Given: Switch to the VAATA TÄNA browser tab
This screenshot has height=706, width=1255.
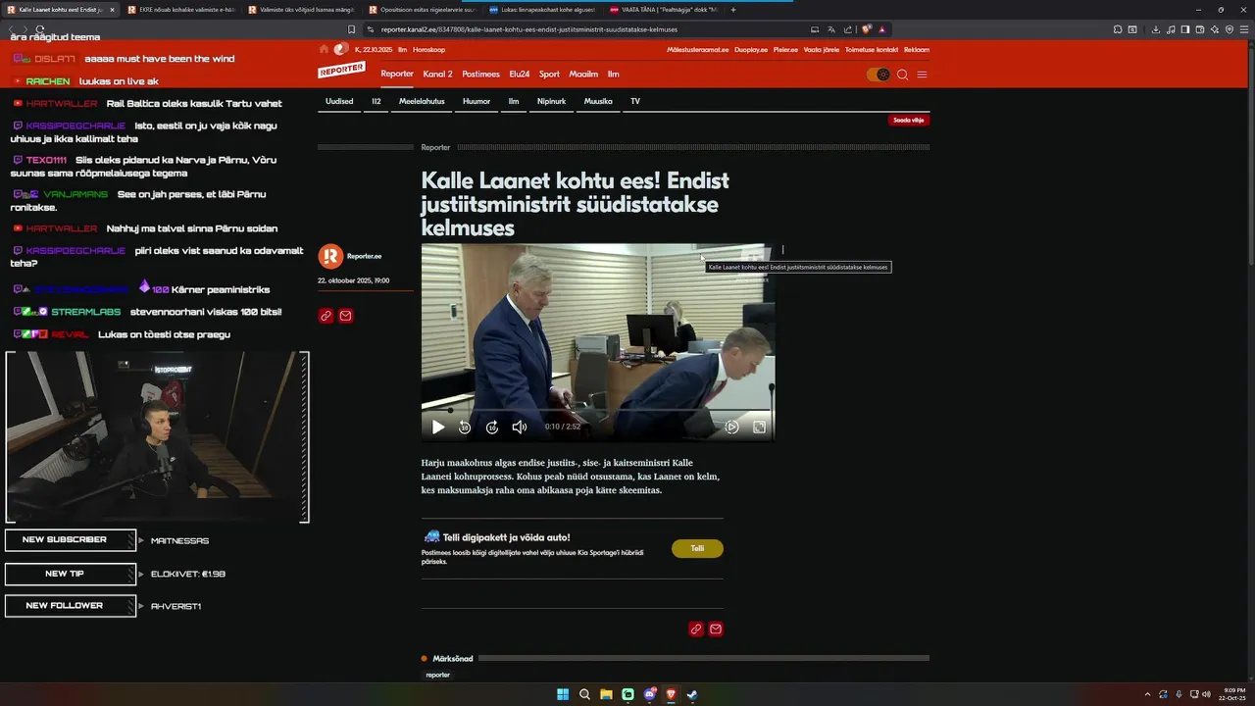Looking at the screenshot, I should [663, 10].
